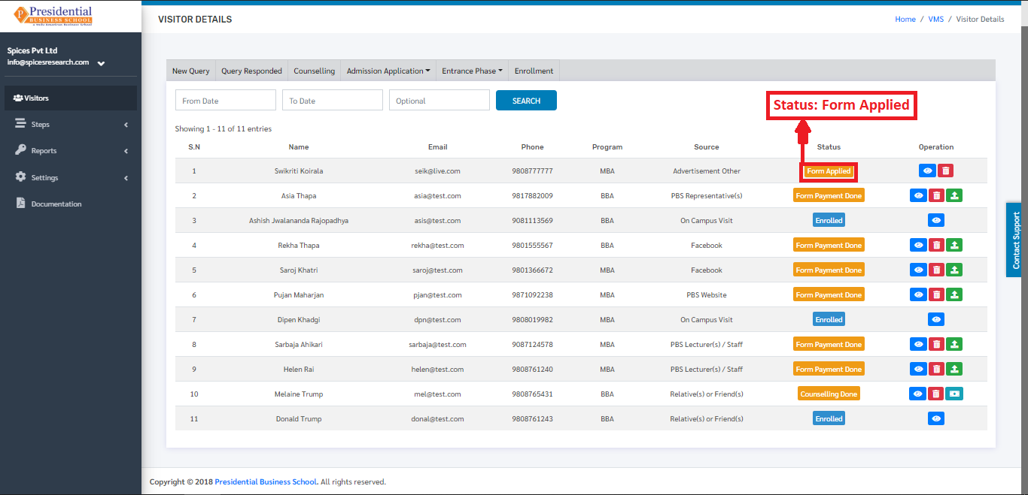Switch to New Query tab
The width and height of the screenshot is (1028, 495).
coord(191,71)
